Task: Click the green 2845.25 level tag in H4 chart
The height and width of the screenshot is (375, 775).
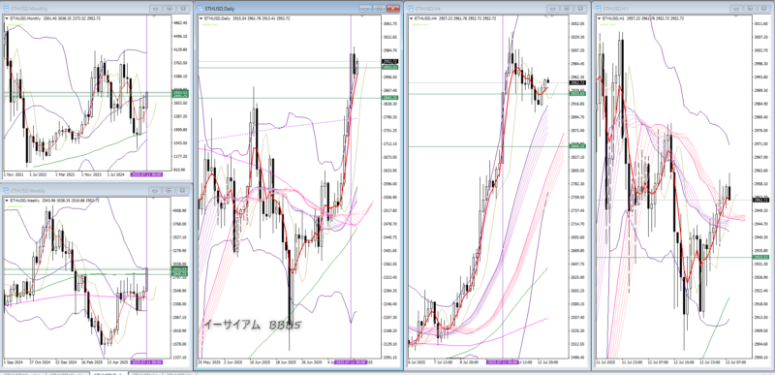Action: pyautogui.click(x=578, y=146)
